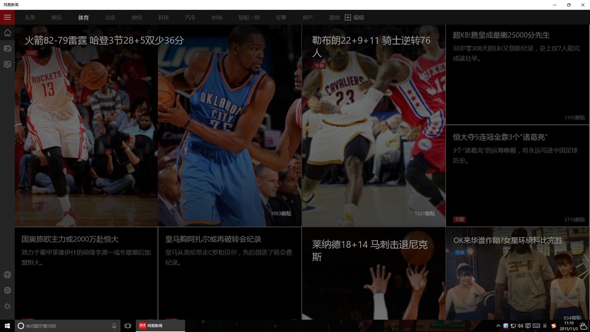Open the Comments section from the sidebar

(x=7, y=64)
